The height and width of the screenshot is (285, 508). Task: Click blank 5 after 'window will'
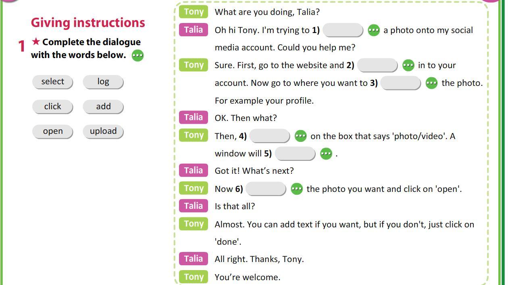295,154
